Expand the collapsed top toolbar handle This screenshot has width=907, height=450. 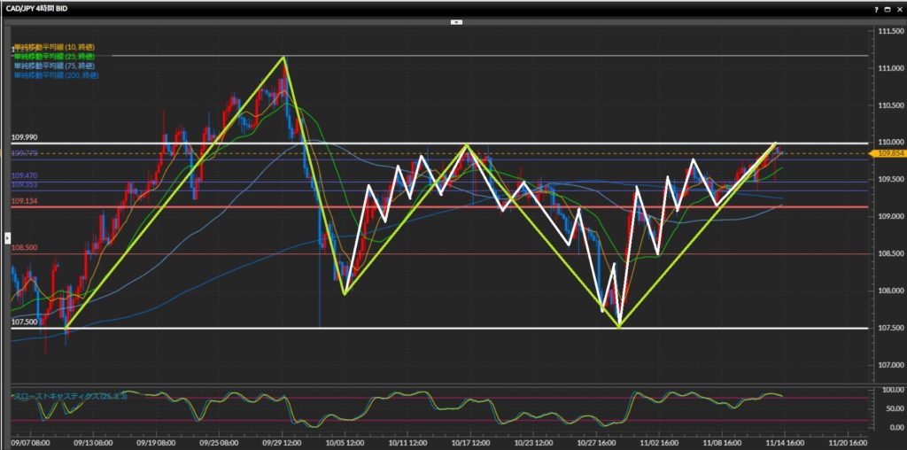point(453,20)
